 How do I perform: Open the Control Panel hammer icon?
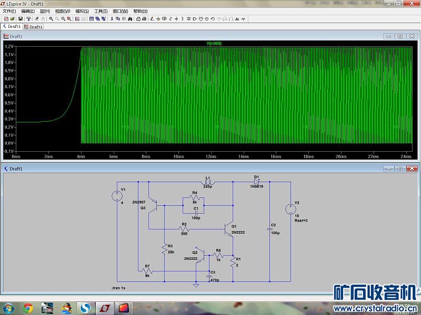[x=28, y=19]
